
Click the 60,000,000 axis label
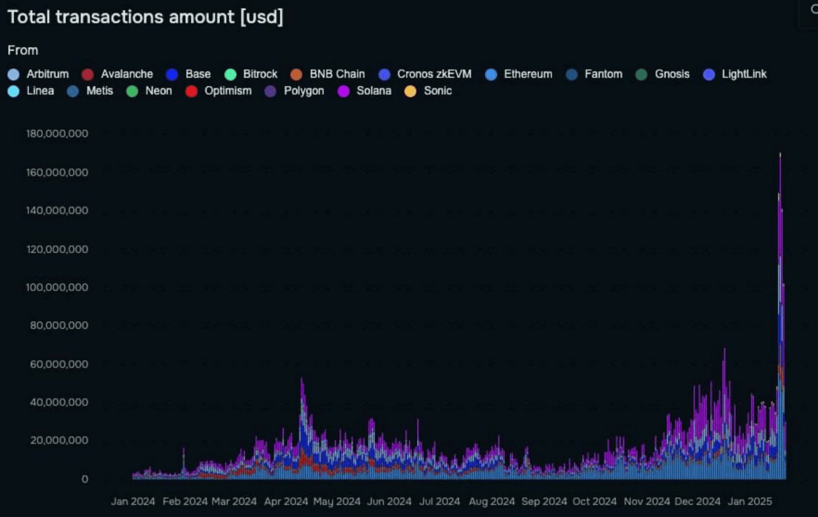59,364
